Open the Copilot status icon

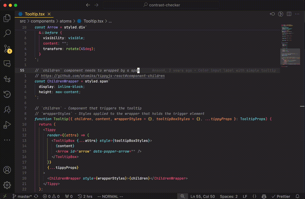click(x=264, y=196)
